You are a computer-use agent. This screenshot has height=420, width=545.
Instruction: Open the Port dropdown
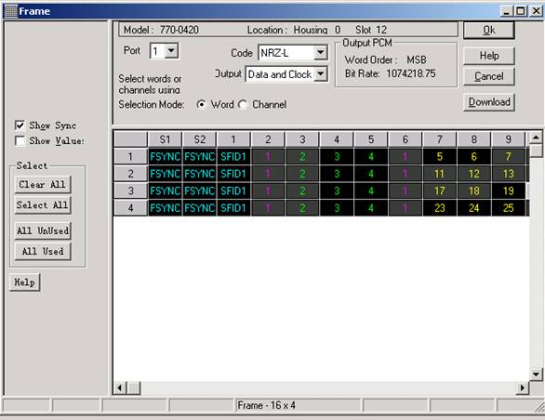pos(171,51)
